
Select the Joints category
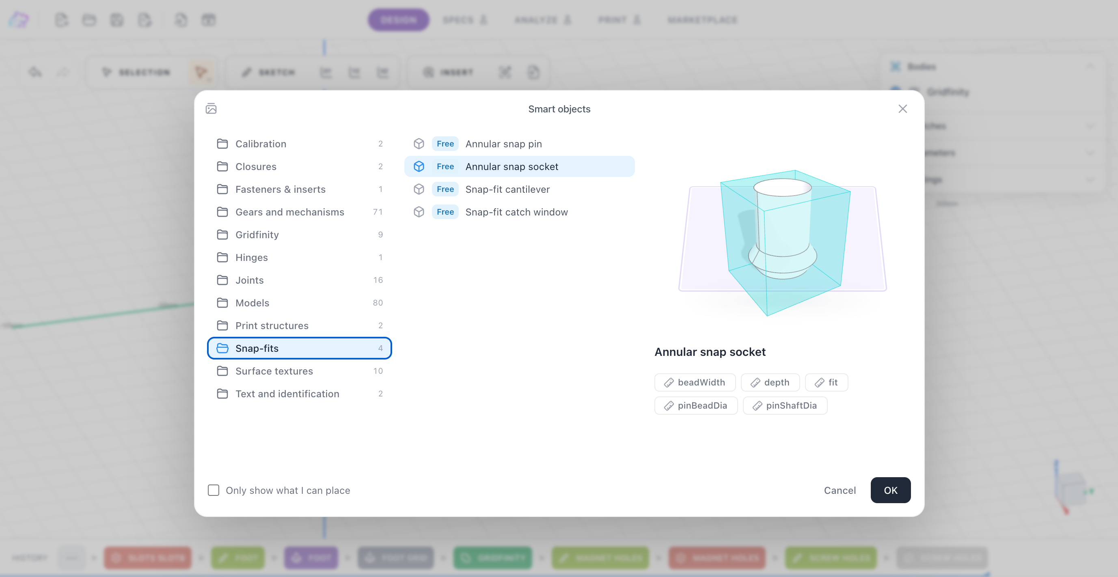[x=300, y=280]
